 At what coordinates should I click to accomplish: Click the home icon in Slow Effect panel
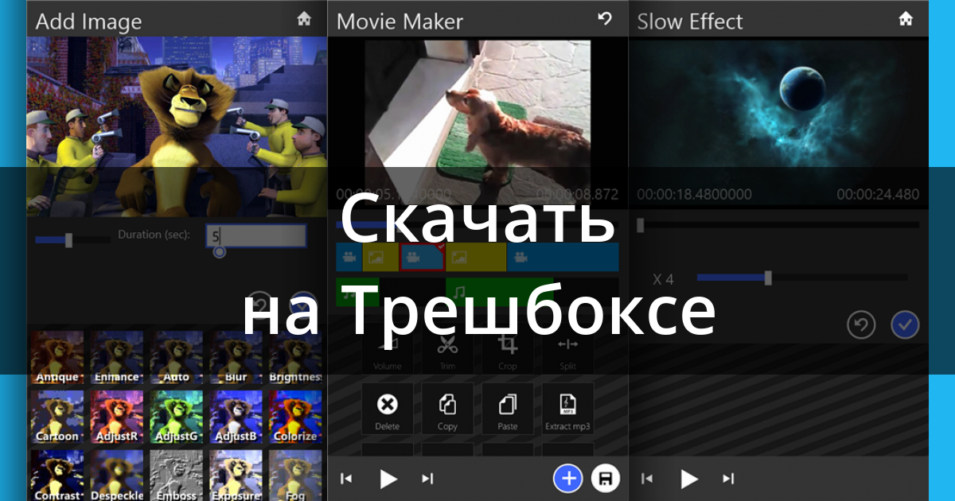click(x=906, y=19)
